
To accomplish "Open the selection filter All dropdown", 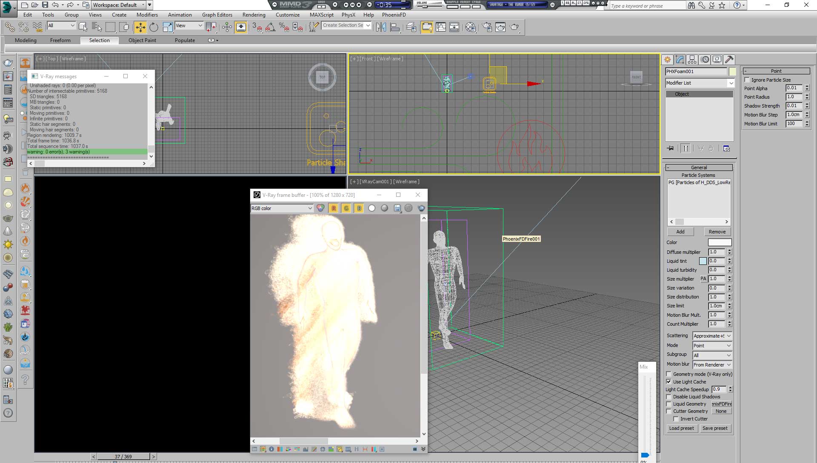I will click(x=61, y=26).
